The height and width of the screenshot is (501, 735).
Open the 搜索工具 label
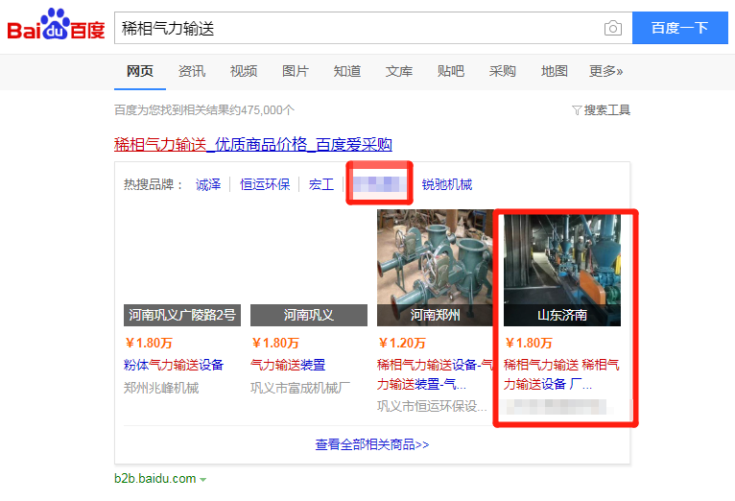607,110
